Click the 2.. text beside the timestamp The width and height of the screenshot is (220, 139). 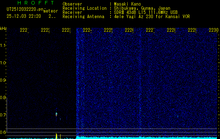(x=52, y=16)
